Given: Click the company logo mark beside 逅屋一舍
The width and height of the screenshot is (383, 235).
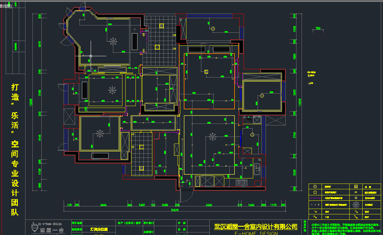Looking at the screenshot, I should [x=34, y=228].
